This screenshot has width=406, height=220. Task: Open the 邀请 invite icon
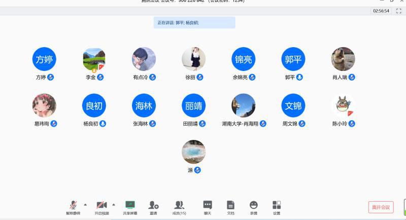[153, 207]
